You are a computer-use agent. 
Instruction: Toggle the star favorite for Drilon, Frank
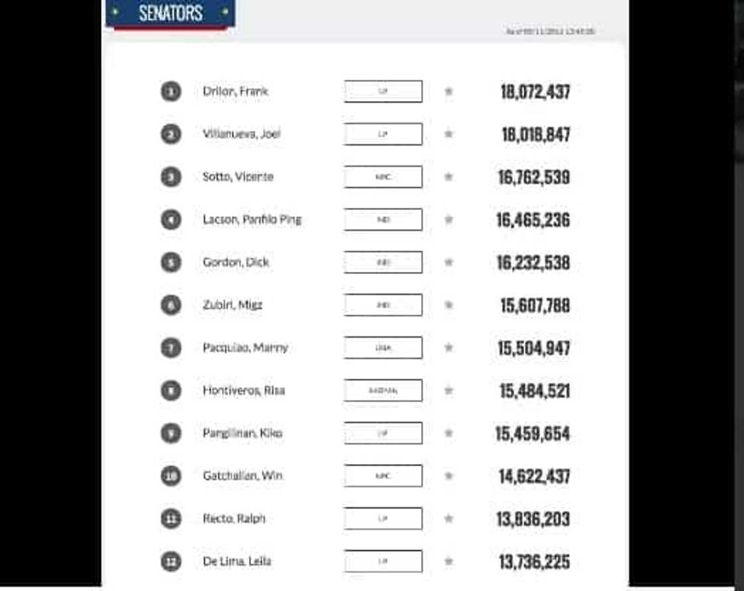(x=449, y=91)
